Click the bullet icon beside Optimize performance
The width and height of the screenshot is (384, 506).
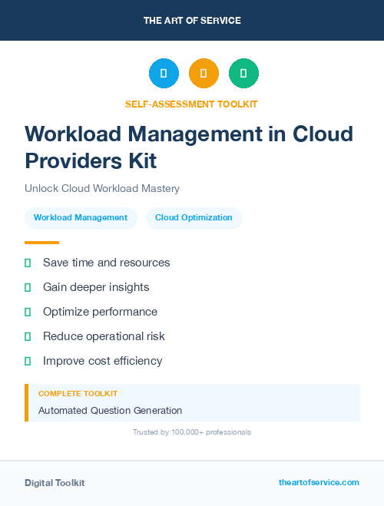[x=28, y=312]
